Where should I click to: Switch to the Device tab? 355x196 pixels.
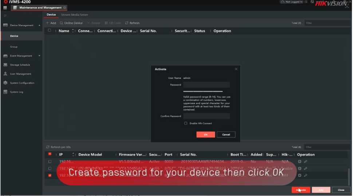pos(51,15)
